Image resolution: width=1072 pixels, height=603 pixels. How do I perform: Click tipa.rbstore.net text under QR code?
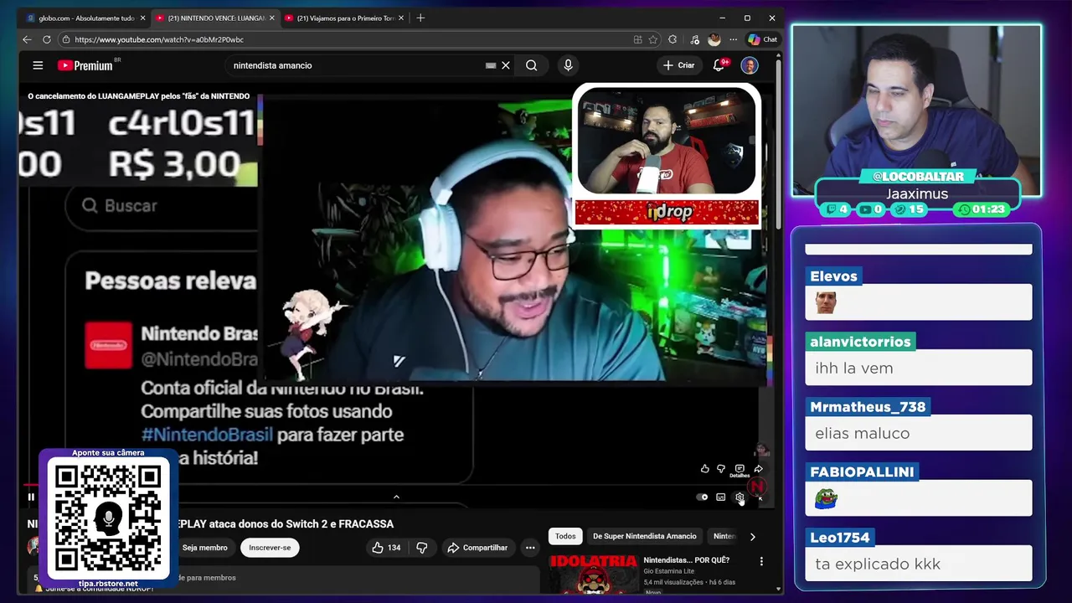pos(108,584)
